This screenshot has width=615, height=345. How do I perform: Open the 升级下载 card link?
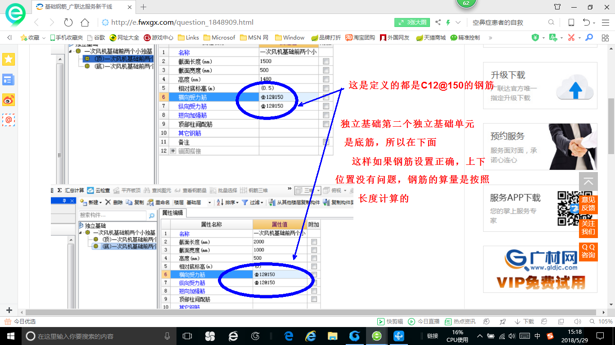click(x=540, y=85)
